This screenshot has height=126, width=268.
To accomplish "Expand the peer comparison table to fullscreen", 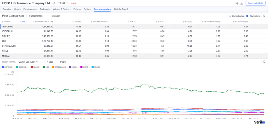I will [264, 16].
